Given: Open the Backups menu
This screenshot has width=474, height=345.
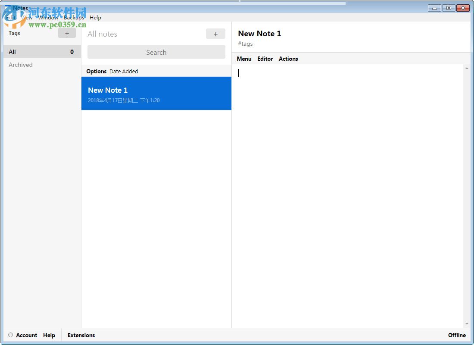Looking at the screenshot, I should (74, 18).
